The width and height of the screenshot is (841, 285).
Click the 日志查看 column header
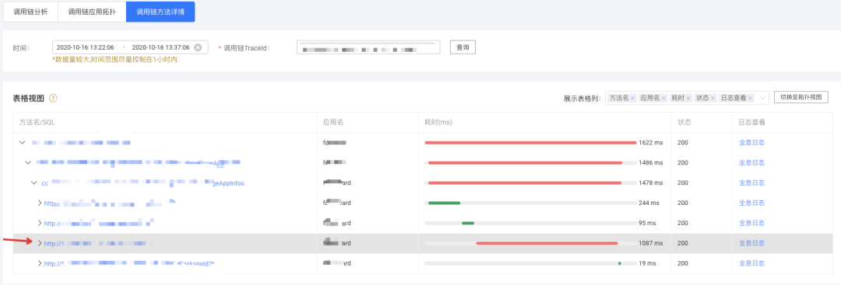tap(751, 123)
